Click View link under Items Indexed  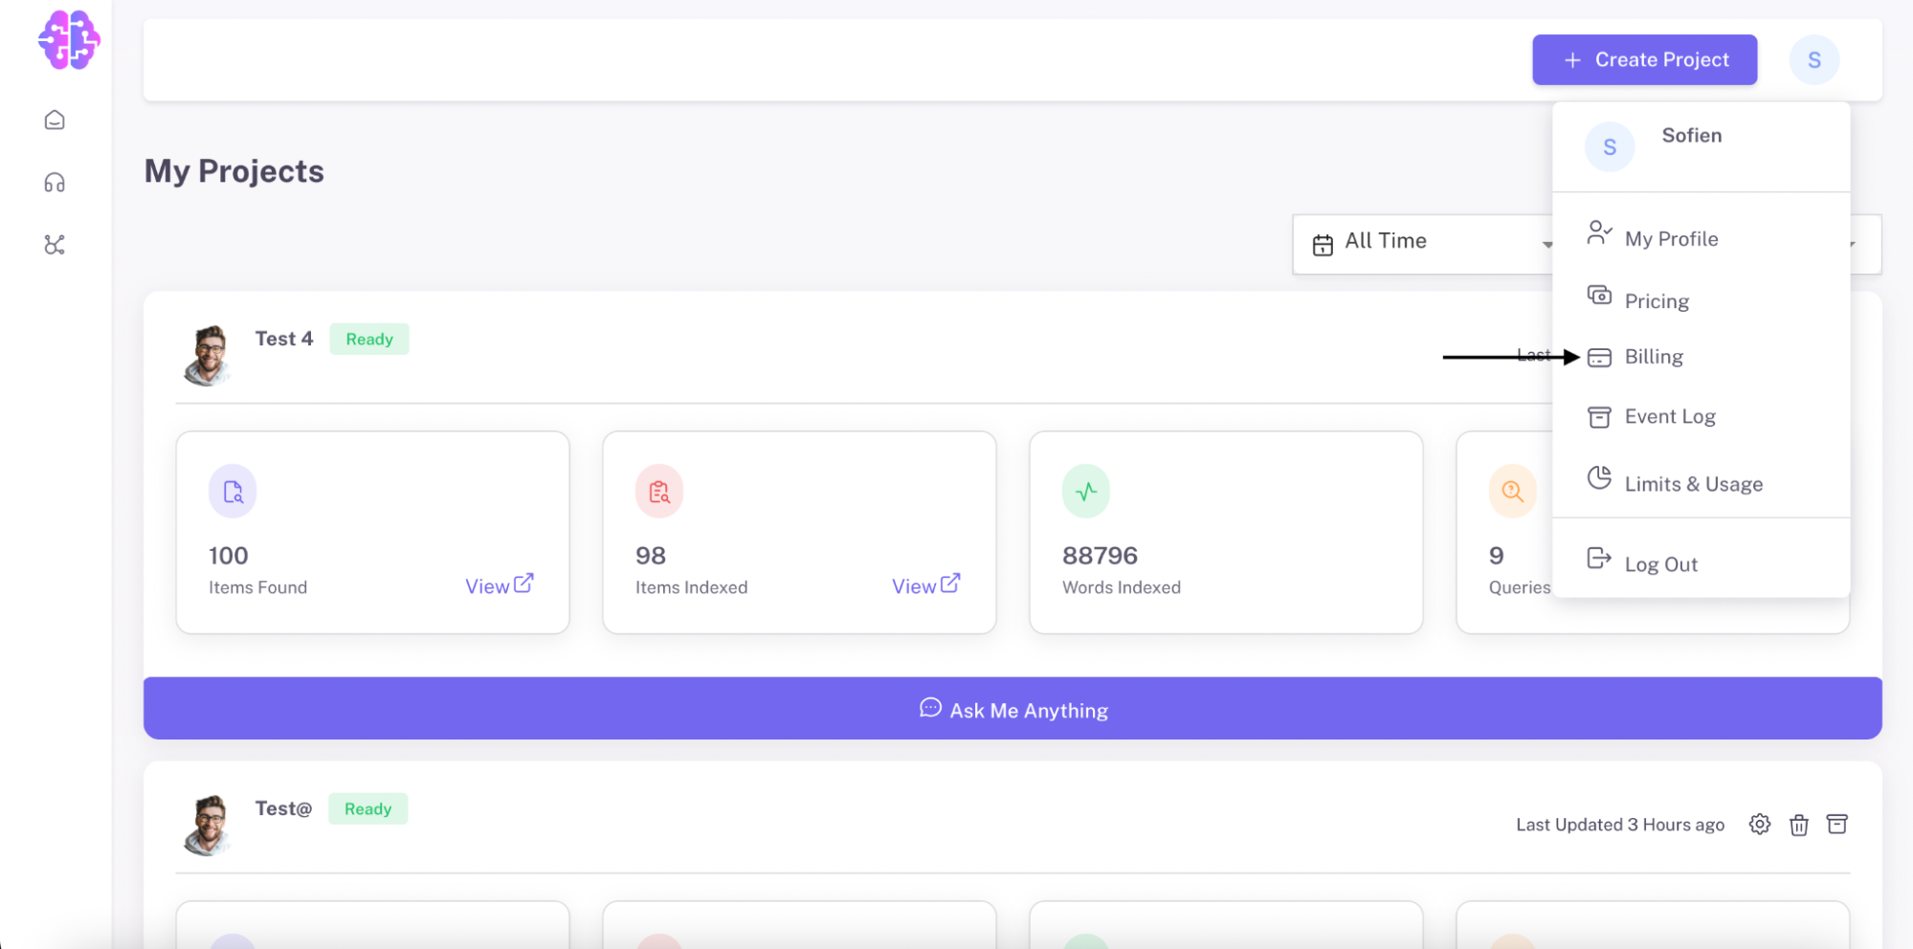click(925, 585)
